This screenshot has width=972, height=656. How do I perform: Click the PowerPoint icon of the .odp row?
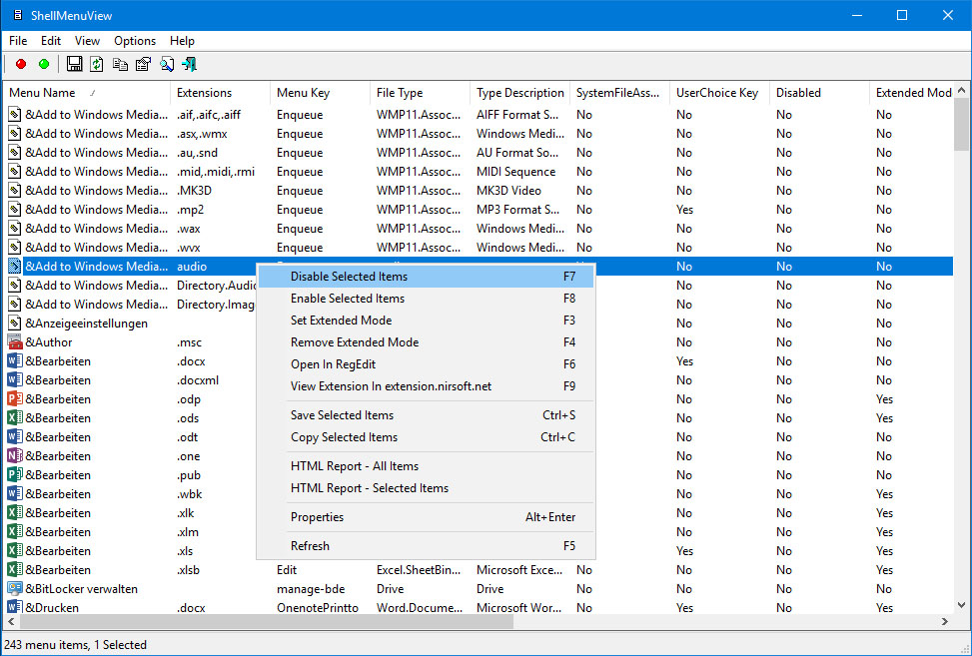(x=14, y=399)
